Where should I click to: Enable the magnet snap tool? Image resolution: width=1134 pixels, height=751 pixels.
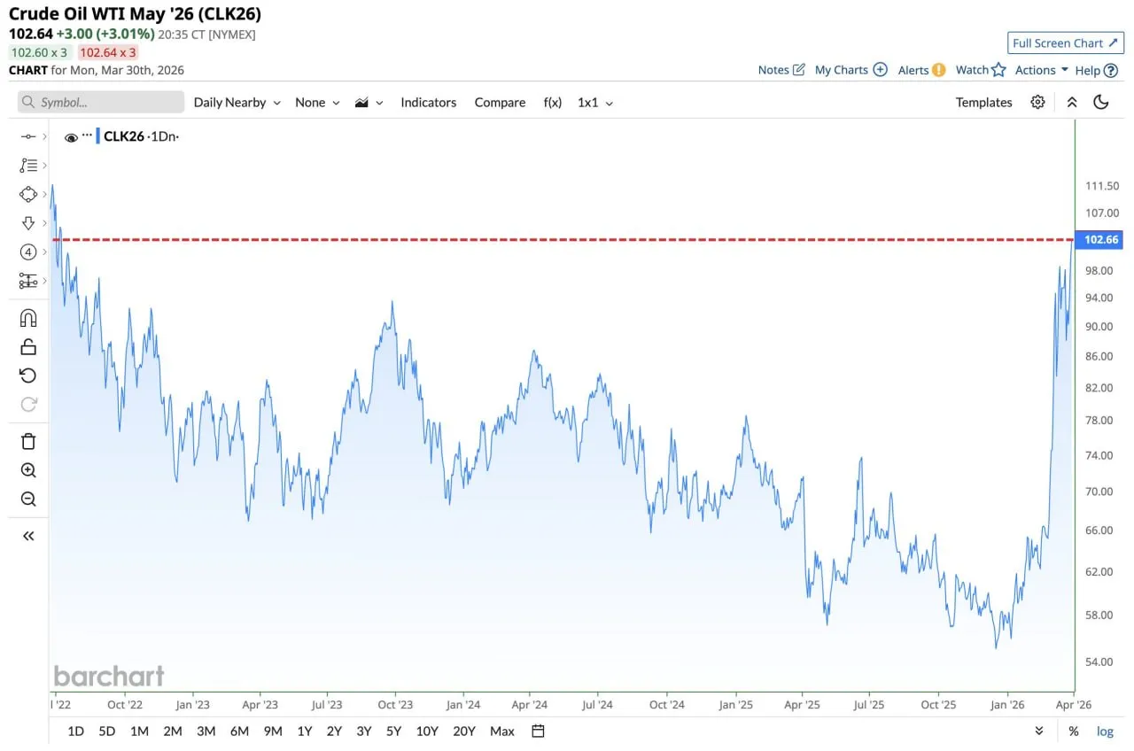click(28, 317)
